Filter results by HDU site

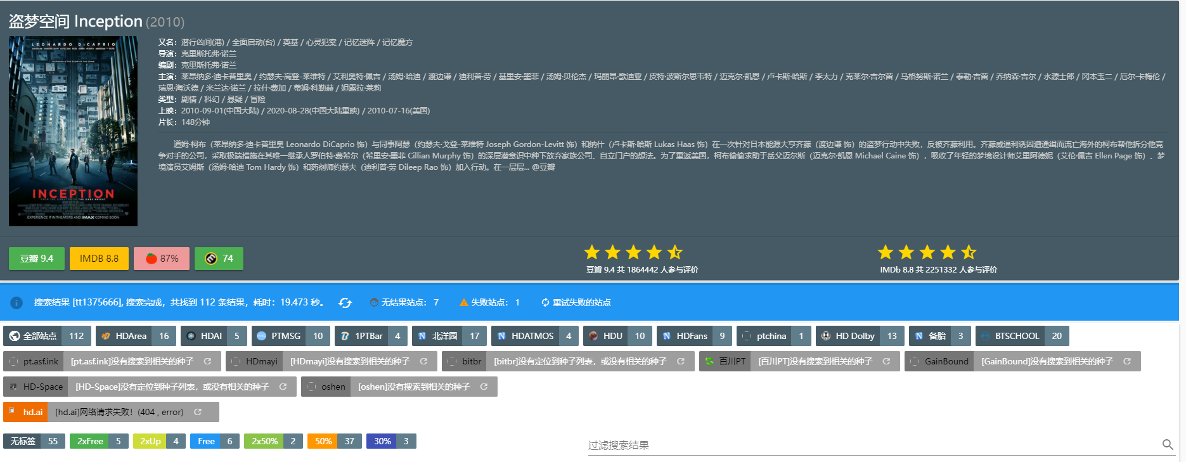tap(617, 336)
